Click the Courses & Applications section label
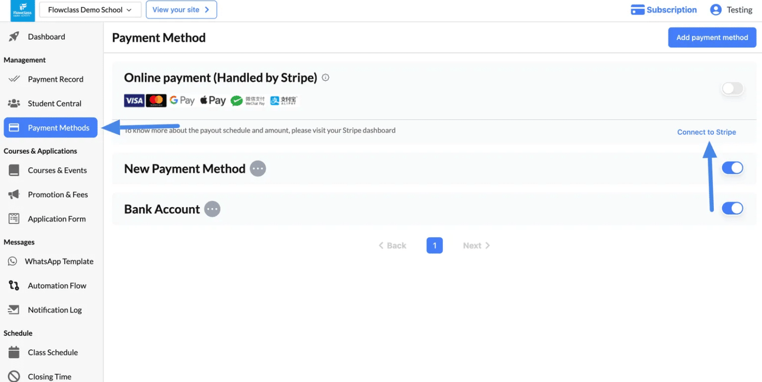Screen dimensions: 762x382 pos(40,151)
